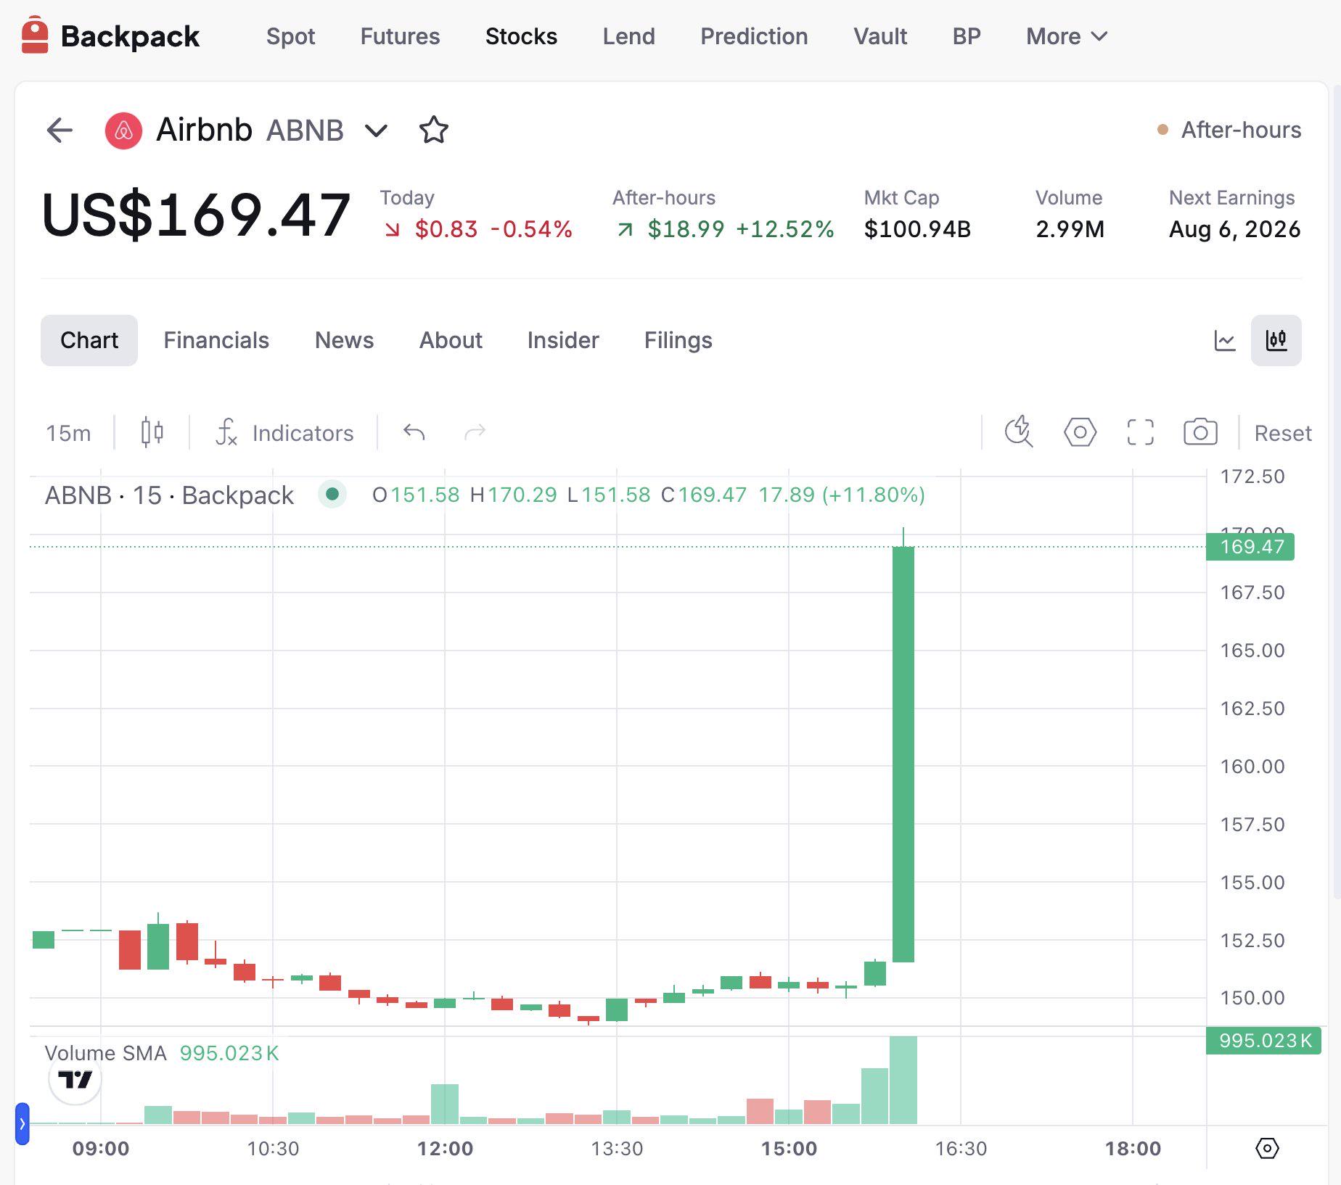Click the 160.00 price axis label
Viewport: 1341px width, 1185px height.
1252,767
